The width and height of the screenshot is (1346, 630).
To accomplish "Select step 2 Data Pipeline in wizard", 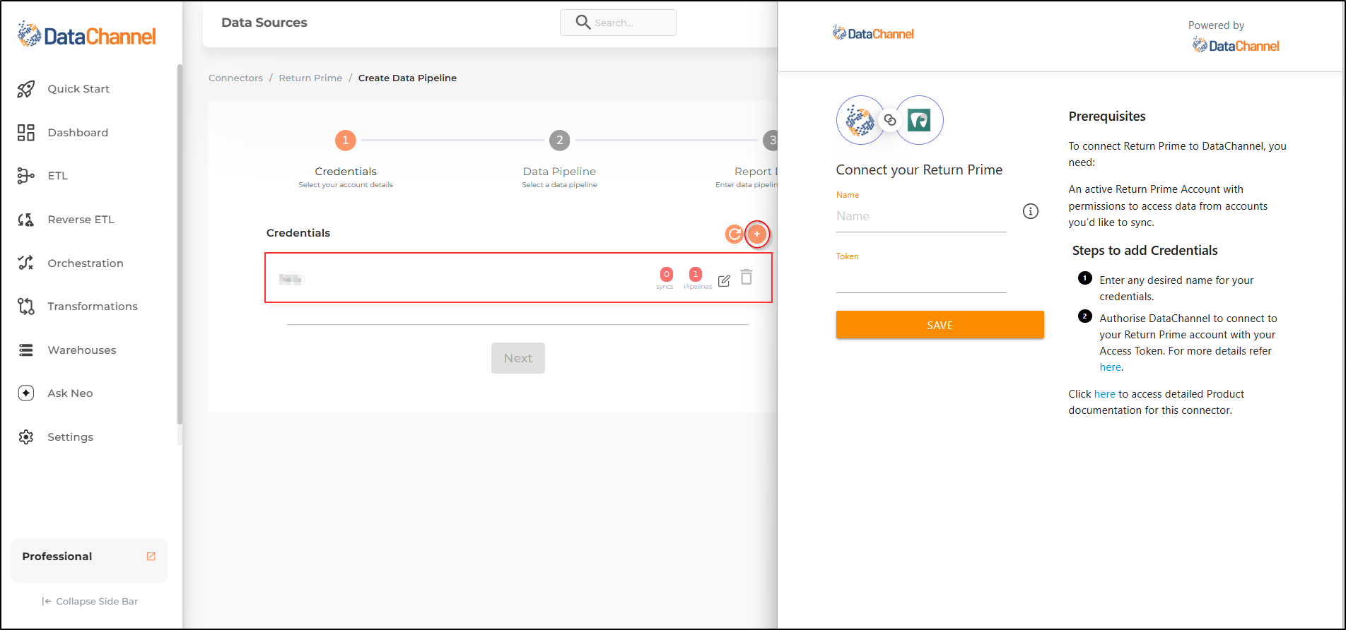I will (560, 140).
